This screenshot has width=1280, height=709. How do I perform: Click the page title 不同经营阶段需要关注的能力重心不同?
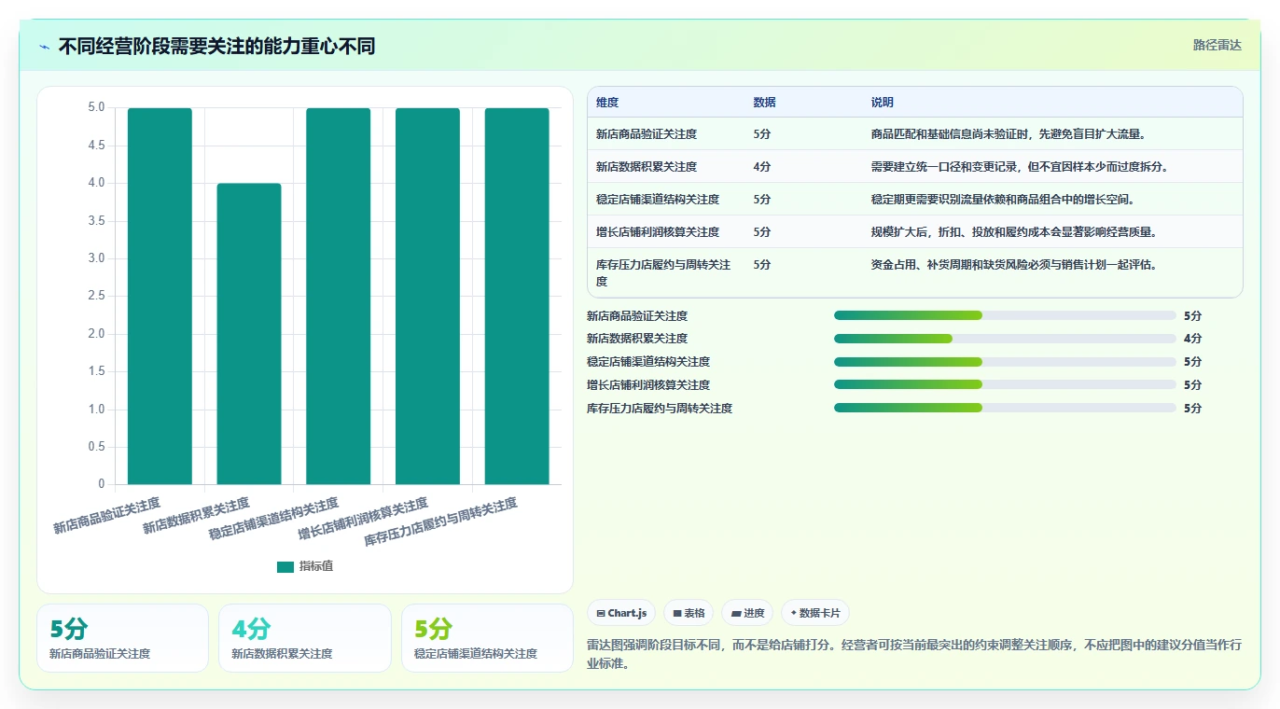[216, 47]
